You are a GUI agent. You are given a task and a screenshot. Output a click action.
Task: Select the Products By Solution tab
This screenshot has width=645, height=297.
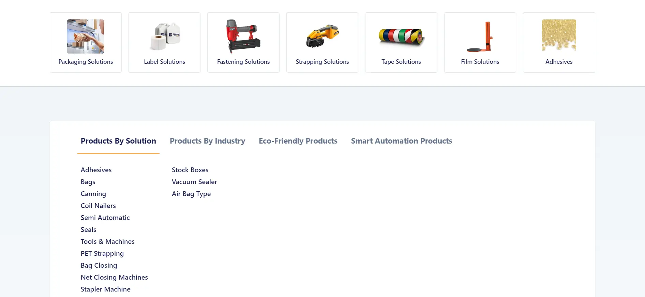[118, 141]
